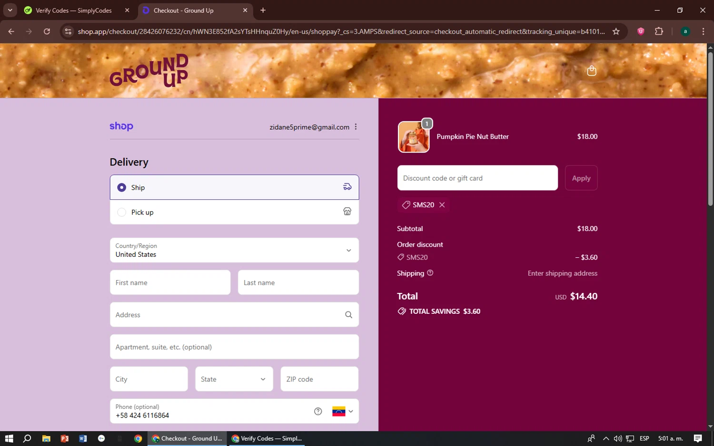Open File Explorer from the taskbar

click(x=46, y=438)
